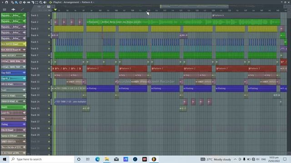Switch to FL Studio taskbar icon
The image size is (291, 163).
pyautogui.click(x=154, y=159)
